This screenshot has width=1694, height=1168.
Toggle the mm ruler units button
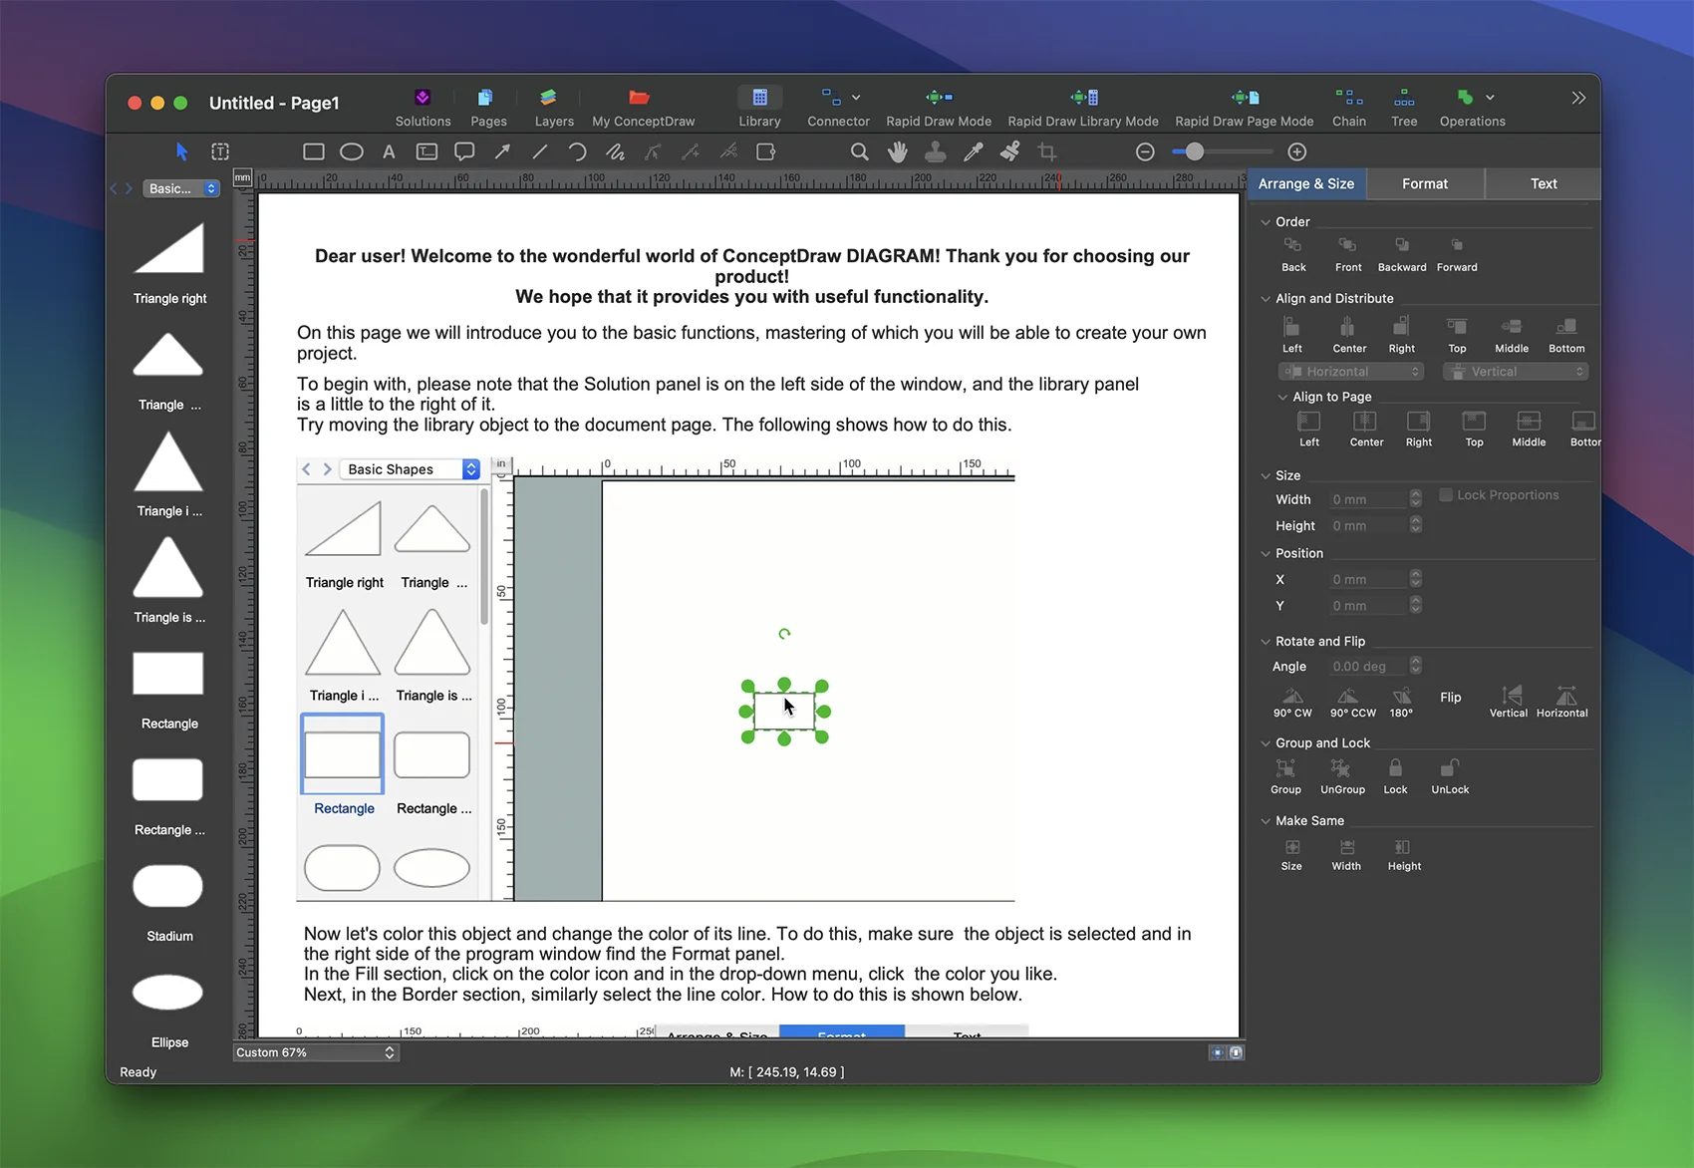[243, 177]
